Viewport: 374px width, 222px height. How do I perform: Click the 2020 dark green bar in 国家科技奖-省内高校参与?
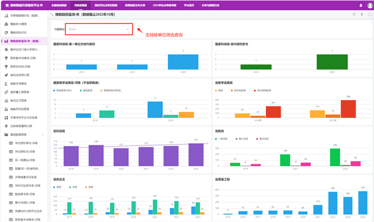click(332, 62)
